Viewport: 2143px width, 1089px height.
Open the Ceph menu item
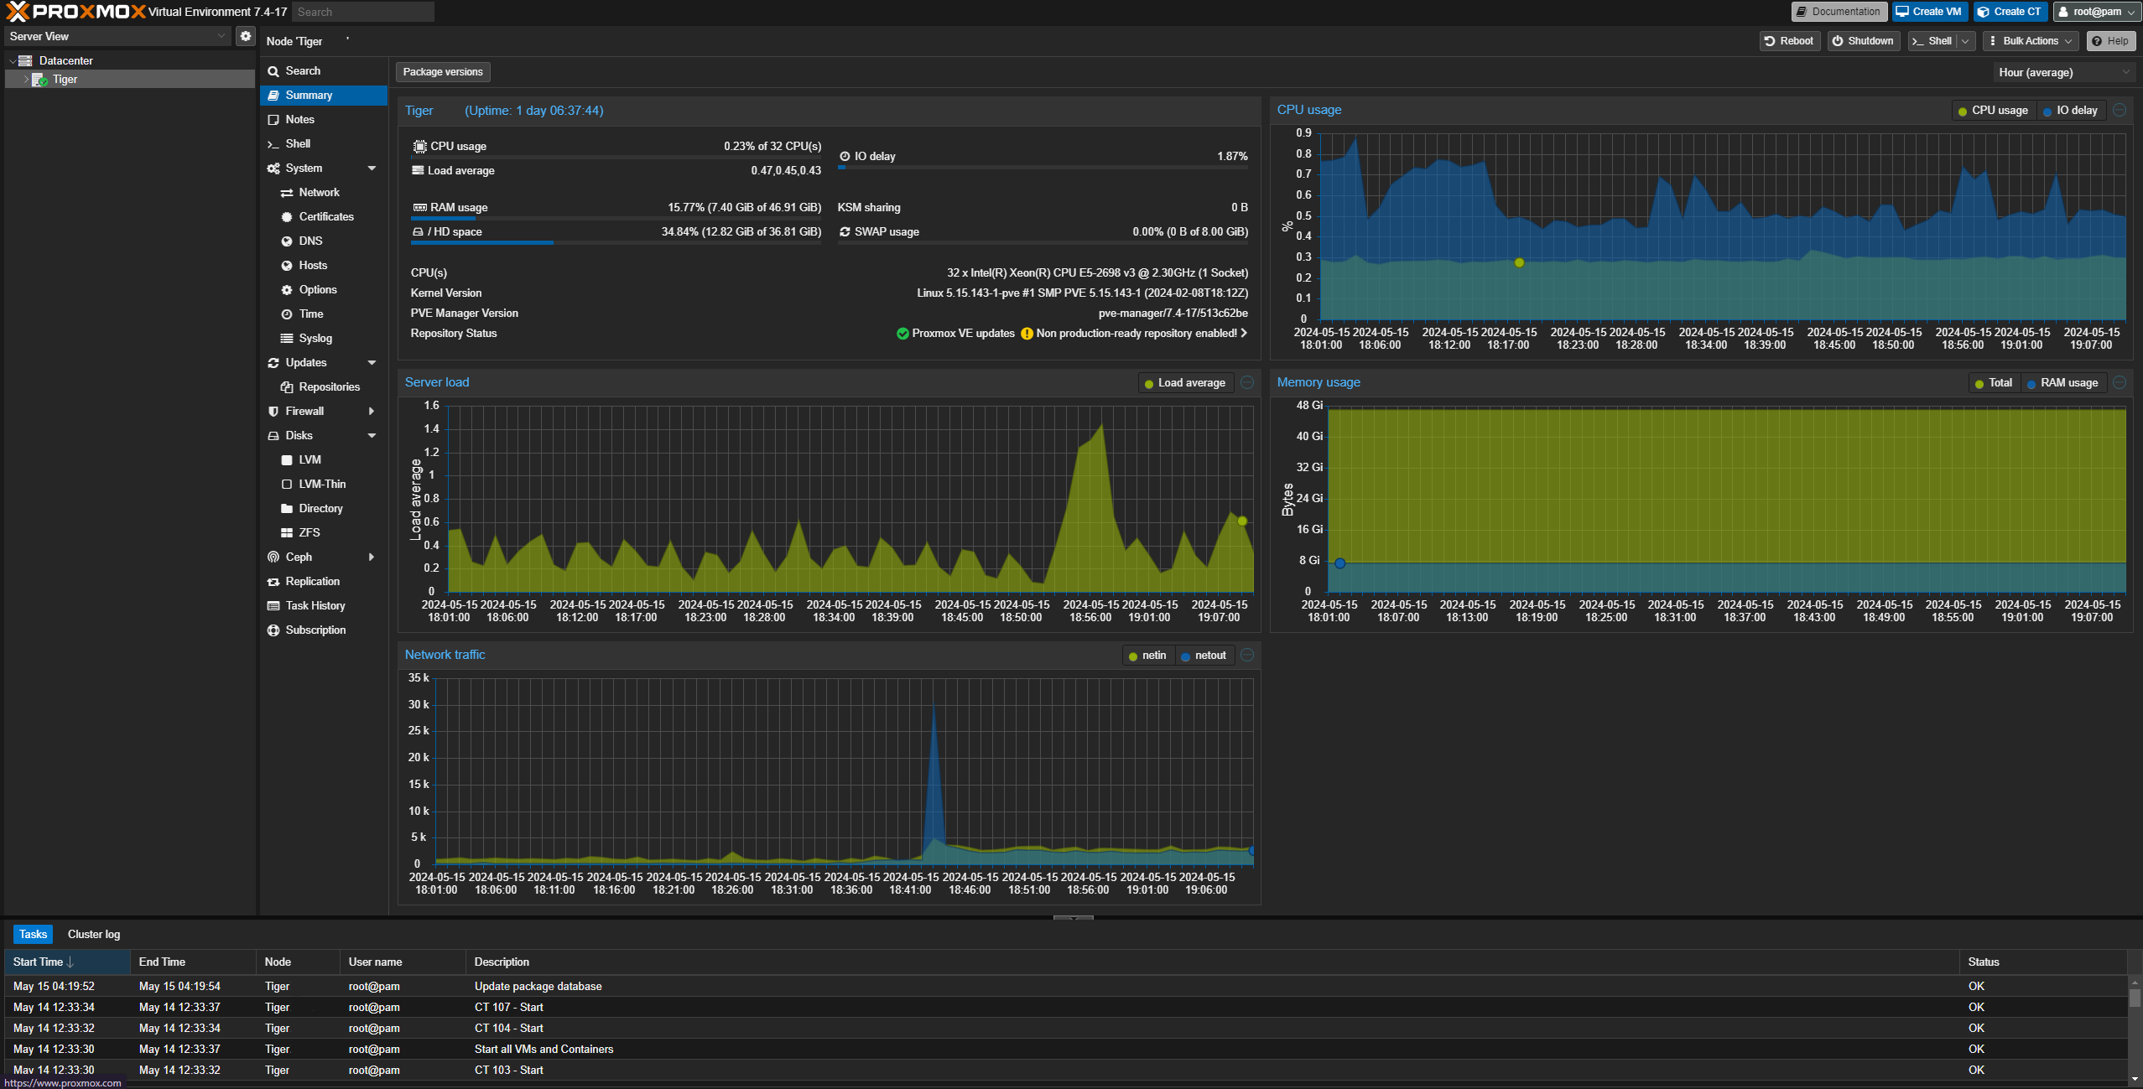point(299,557)
